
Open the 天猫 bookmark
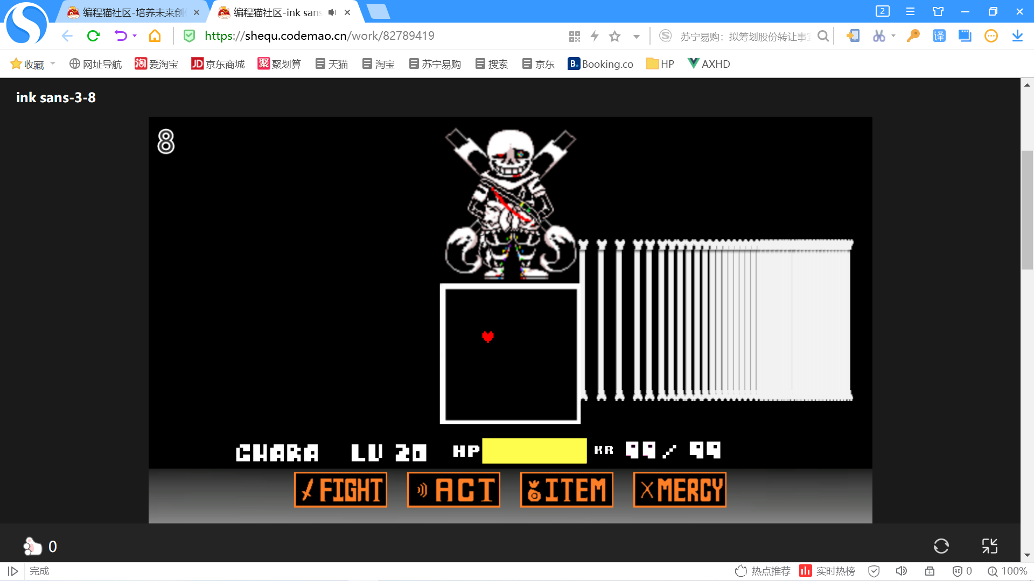click(x=332, y=64)
